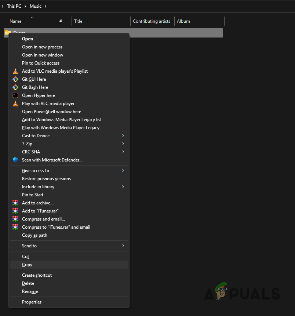The height and width of the screenshot is (316, 295).
Task: Select Cut from the context menu
Action: tap(69, 256)
